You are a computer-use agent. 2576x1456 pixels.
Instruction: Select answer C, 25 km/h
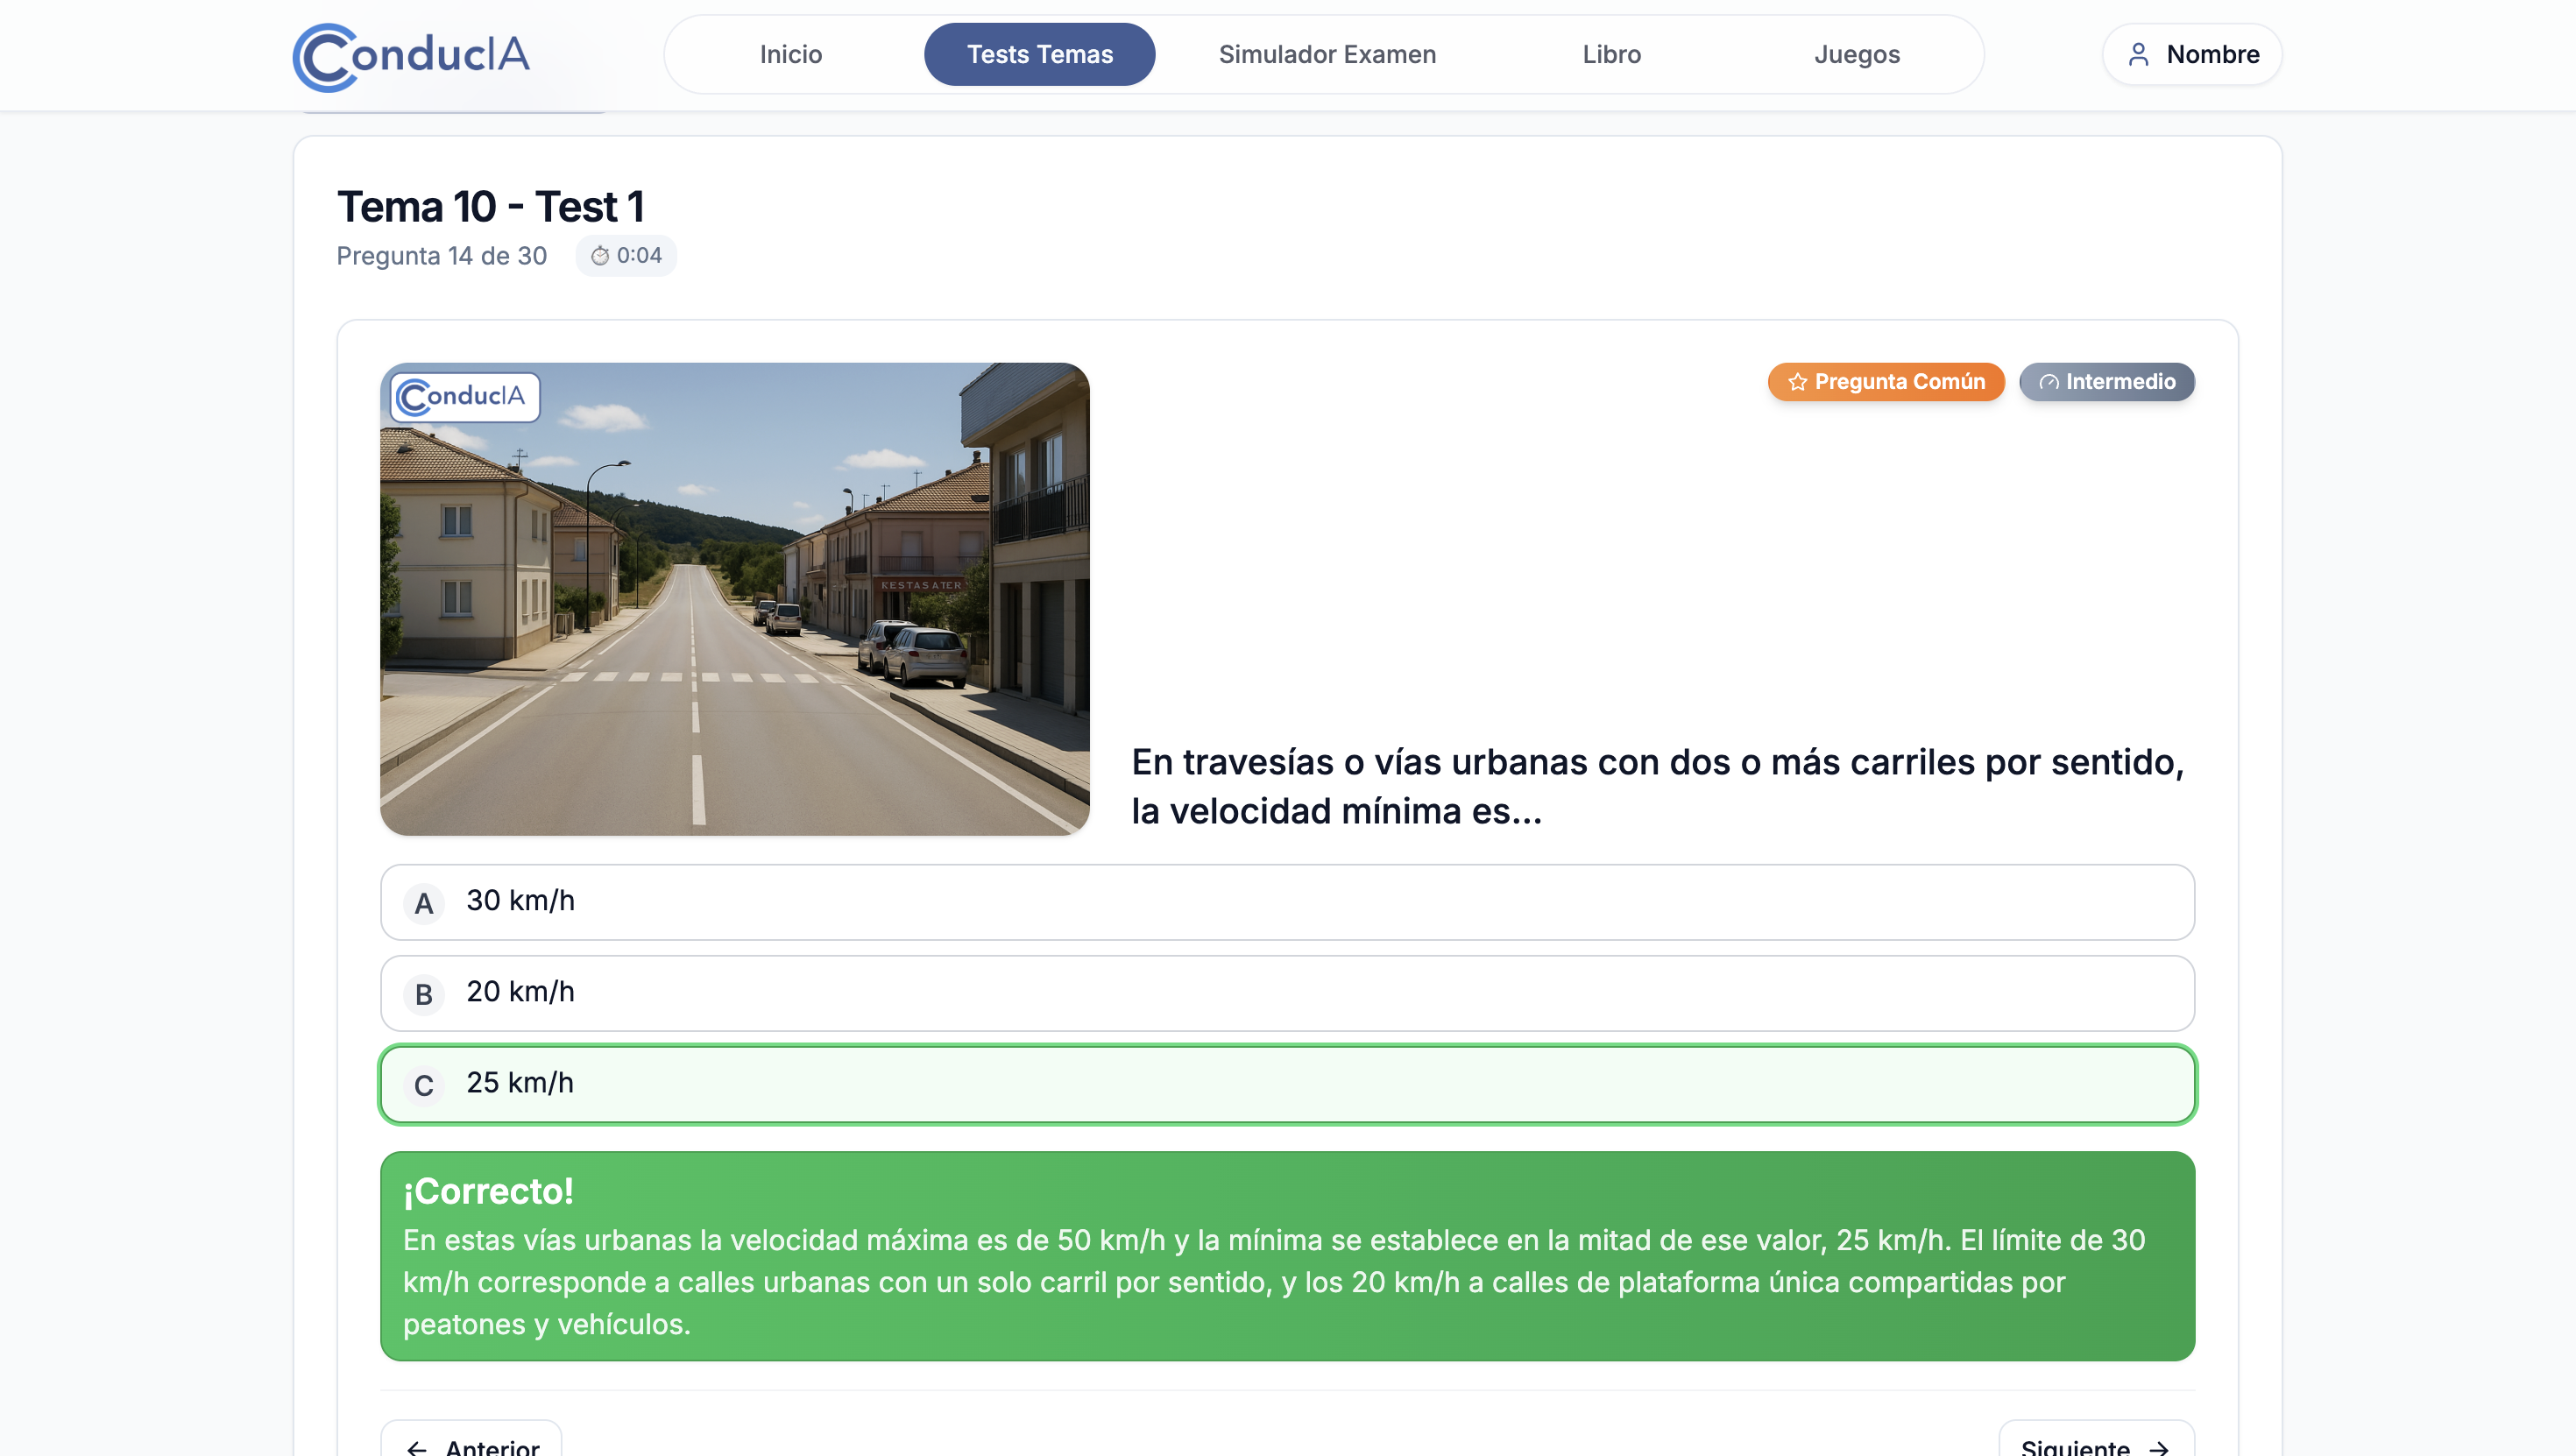pyautogui.click(x=1286, y=1083)
